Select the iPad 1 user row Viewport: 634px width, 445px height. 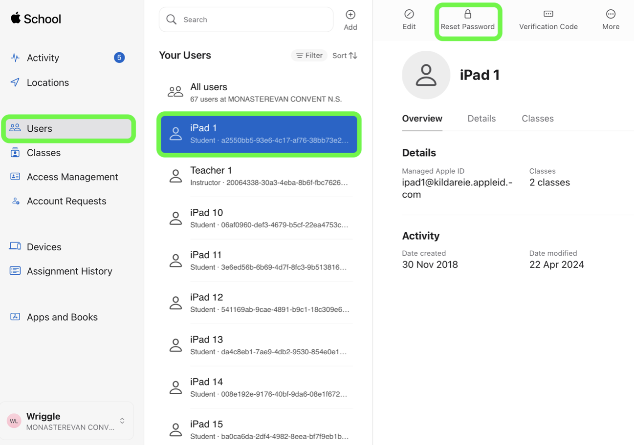(x=259, y=134)
